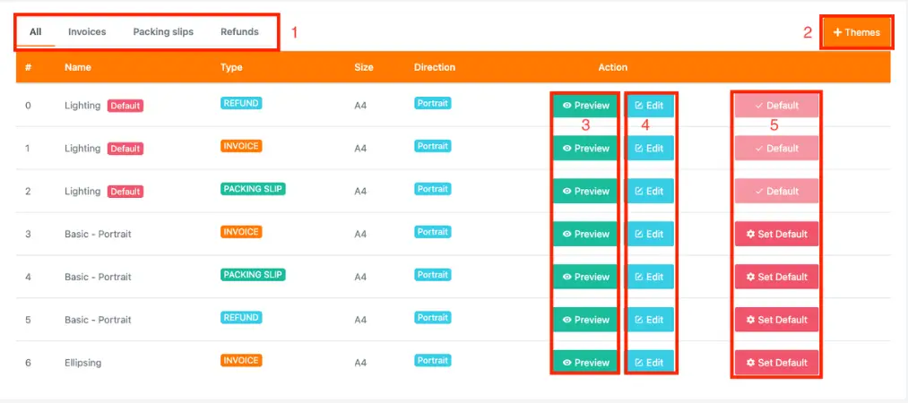
Task: Preview the Ellipsing INVOICE theme
Action: 584,363
